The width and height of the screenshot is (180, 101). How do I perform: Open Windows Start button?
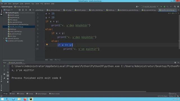pyautogui.click(x=2, y=99)
